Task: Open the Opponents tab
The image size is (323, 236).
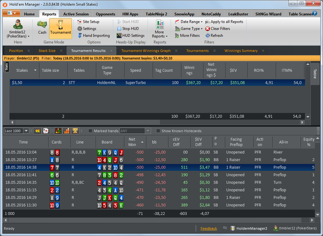Action: pyautogui.click(x=105, y=14)
